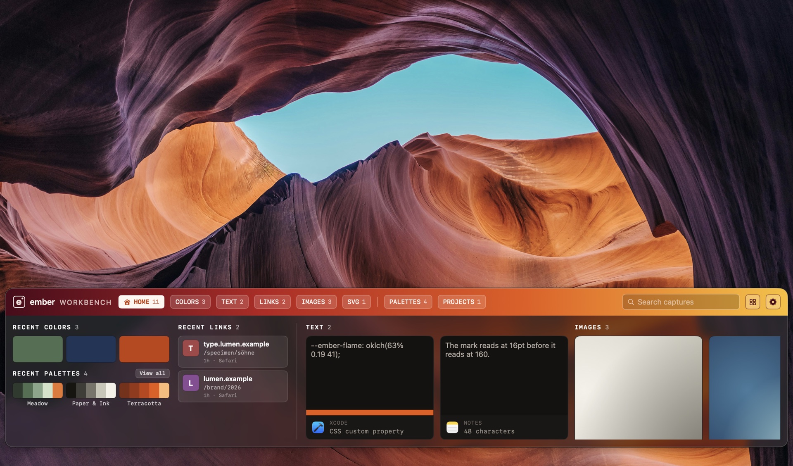This screenshot has width=793, height=466.
Task: Click the ember logo icon
Action: 19,302
